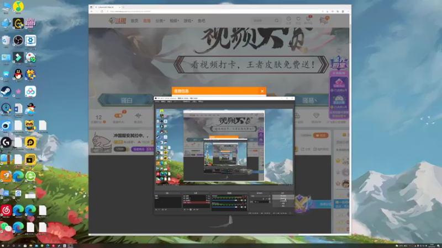Close the 直播信息 dialog
This screenshot has height=248, width=442.
[x=262, y=91]
